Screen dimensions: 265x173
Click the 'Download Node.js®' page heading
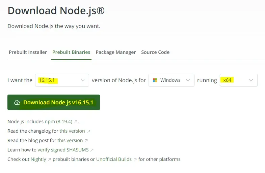[56, 11]
